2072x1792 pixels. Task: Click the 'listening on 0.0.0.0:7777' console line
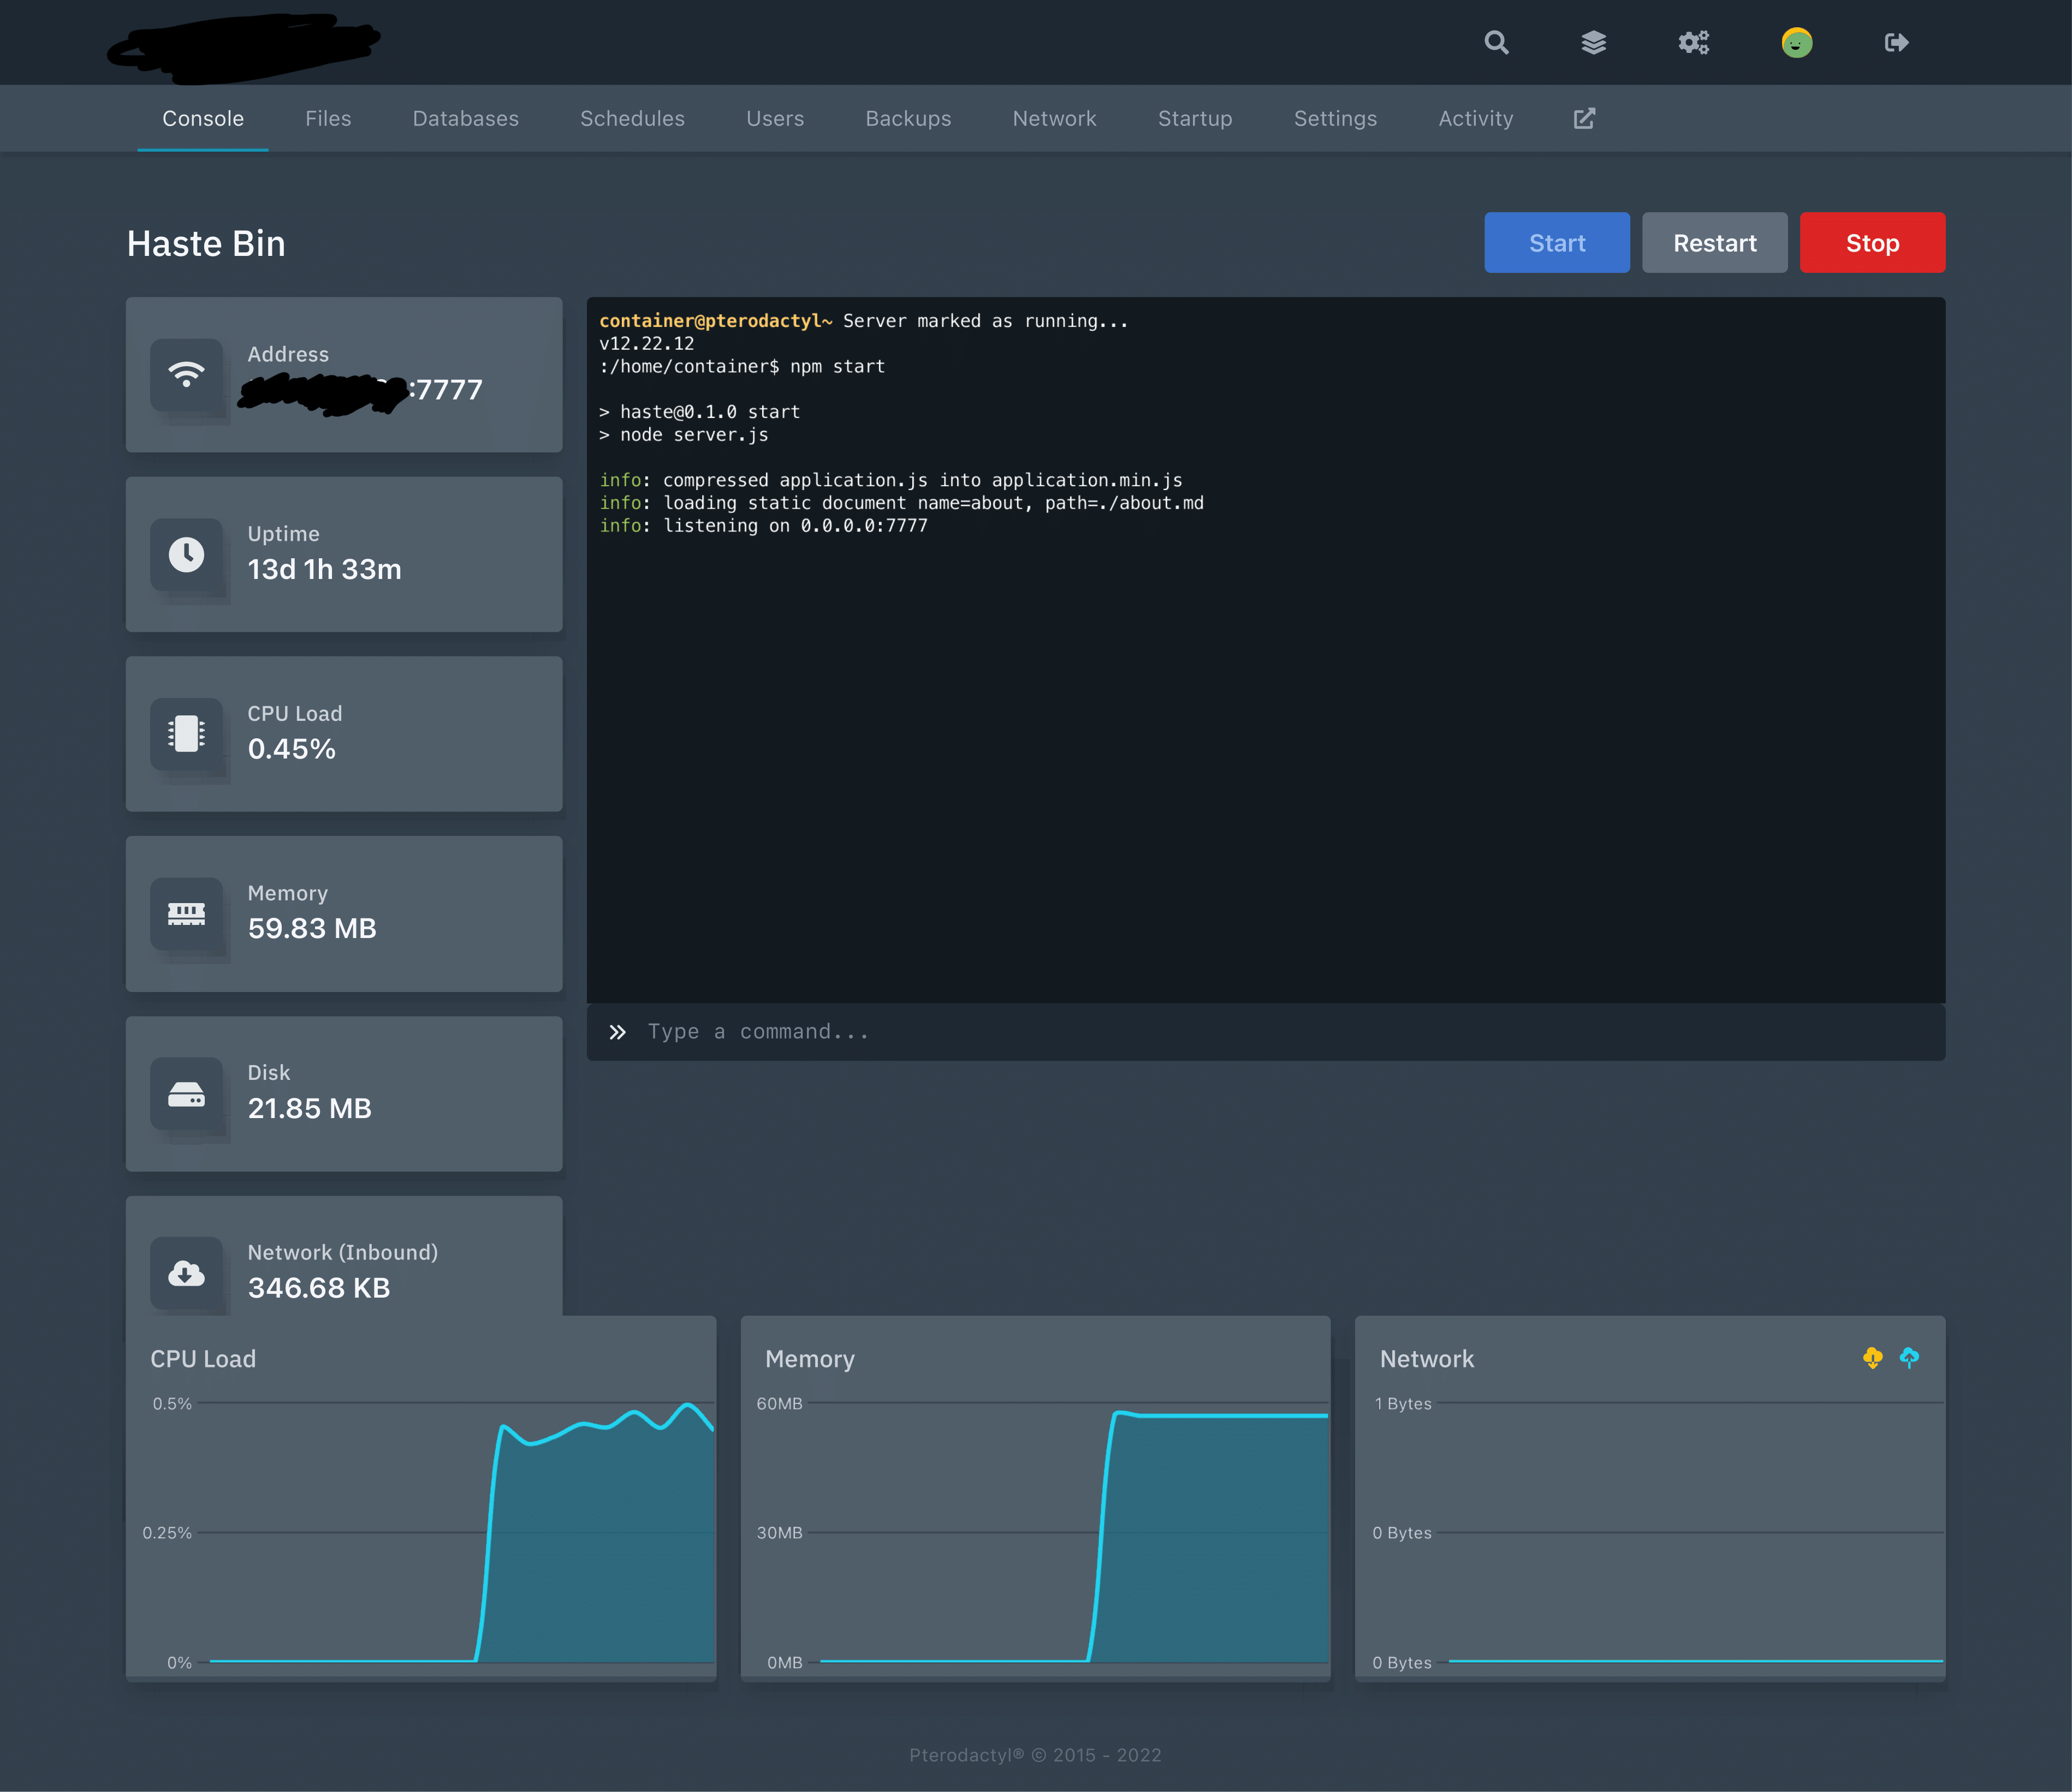coord(763,526)
